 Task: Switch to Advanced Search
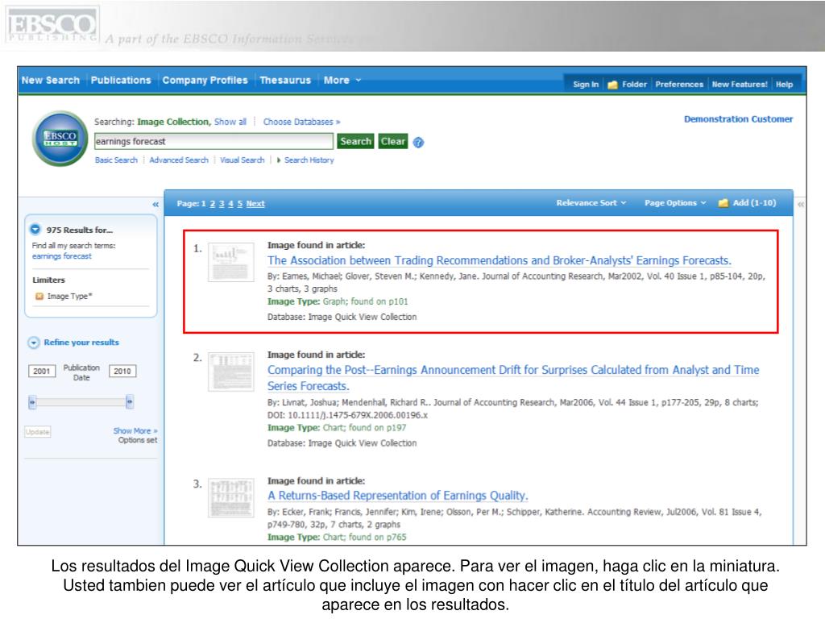179,160
